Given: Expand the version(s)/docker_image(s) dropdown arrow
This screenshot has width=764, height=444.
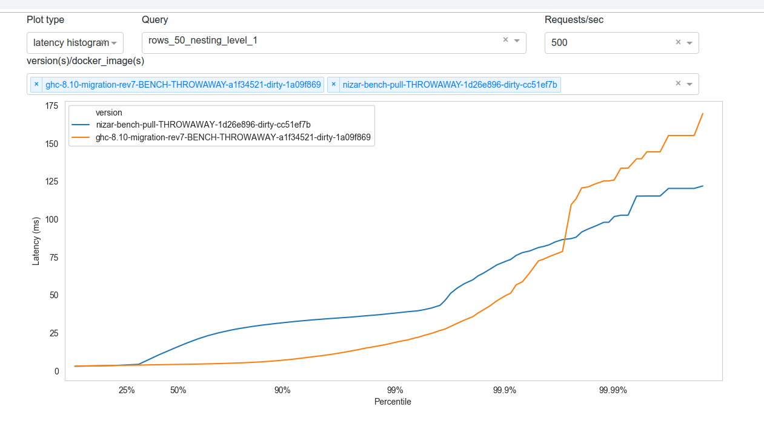Looking at the screenshot, I should point(689,84).
